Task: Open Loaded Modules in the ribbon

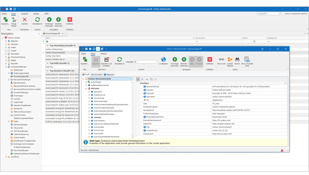Action: [x=230, y=60]
